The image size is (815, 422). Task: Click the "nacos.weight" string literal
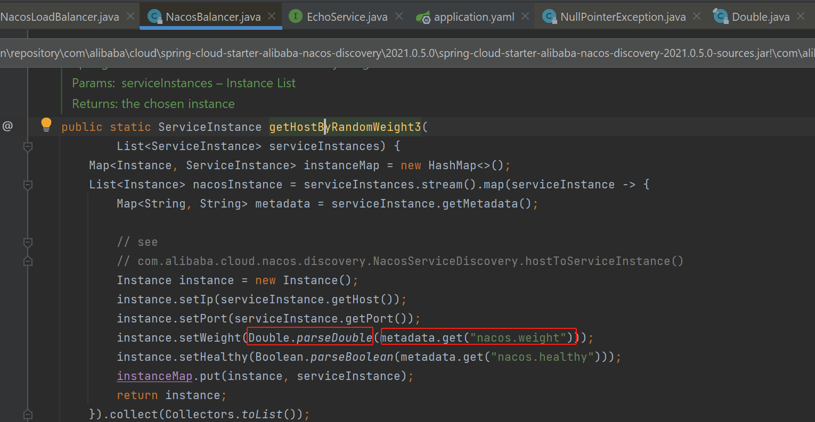518,337
